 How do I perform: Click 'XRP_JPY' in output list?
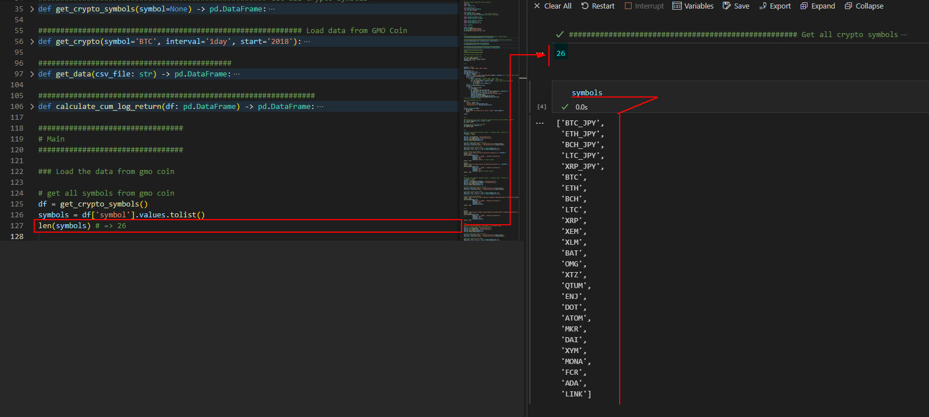[x=580, y=167]
